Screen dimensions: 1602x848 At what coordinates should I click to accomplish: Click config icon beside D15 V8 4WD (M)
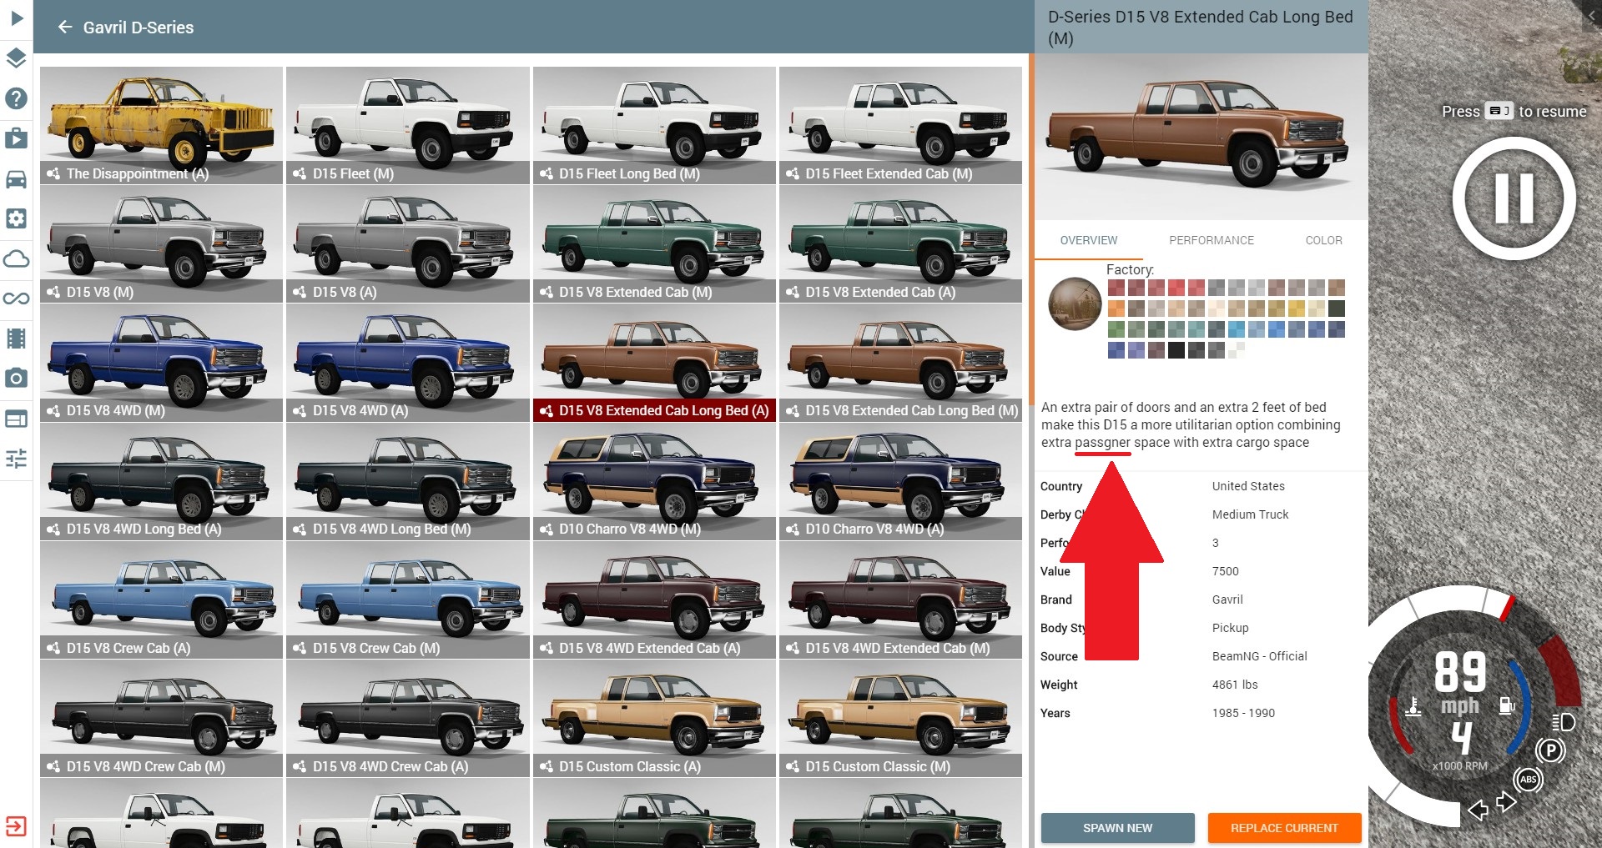pyautogui.click(x=53, y=411)
